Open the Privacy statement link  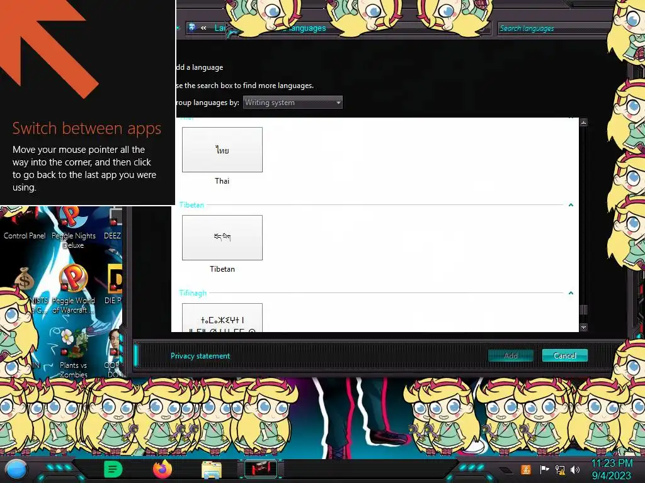(200, 356)
